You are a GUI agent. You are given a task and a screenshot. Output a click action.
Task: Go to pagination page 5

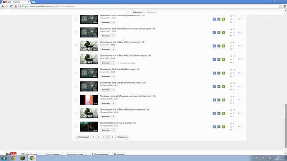click(113, 137)
